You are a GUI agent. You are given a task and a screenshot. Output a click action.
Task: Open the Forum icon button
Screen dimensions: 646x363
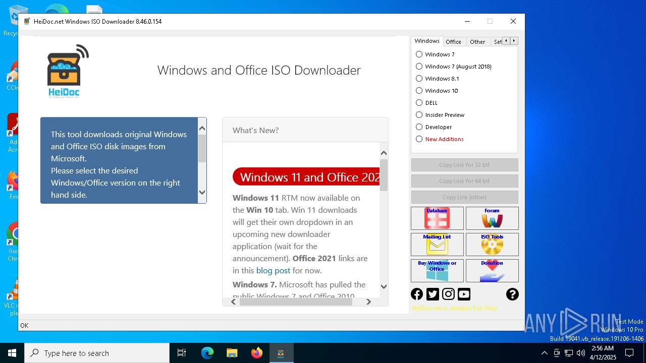[x=492, y=218]
